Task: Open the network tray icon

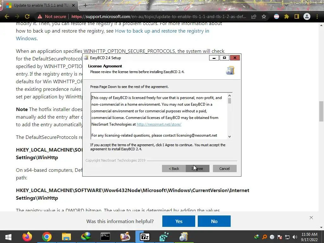Action: [x=287, y=237]
